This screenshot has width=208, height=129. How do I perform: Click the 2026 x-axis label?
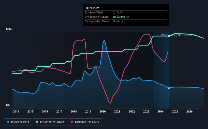190,111
